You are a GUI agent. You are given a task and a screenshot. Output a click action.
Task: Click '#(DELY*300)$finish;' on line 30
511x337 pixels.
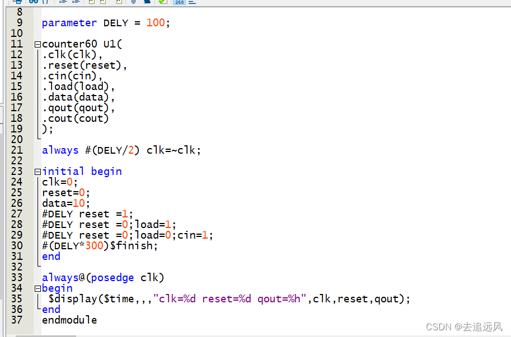(x=100, y=246)
